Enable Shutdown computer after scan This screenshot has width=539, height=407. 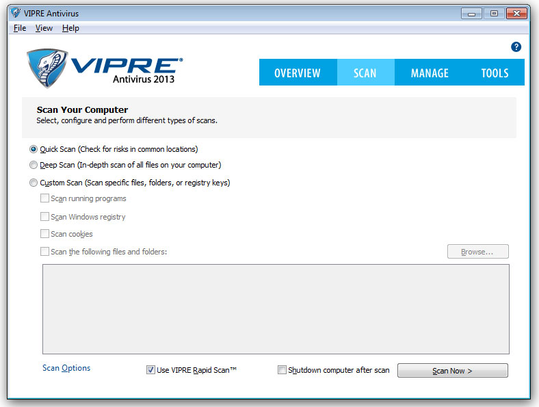[x=282, y=370]
